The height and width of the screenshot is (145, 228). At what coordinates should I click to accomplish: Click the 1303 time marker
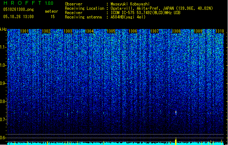coord(68,31)
